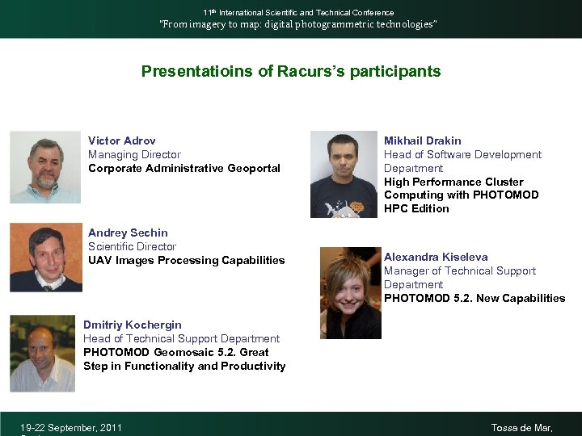This screenshot has height=436, width=582.
Task: Click 'Head of Technical Support Department' text
Action: pos(182,338)
